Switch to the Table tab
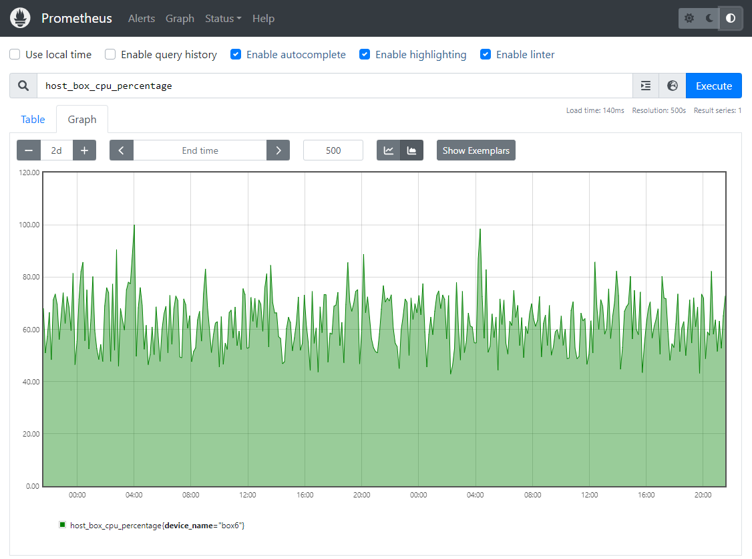The width and height of the screenshot is (752, 559). 32,119
